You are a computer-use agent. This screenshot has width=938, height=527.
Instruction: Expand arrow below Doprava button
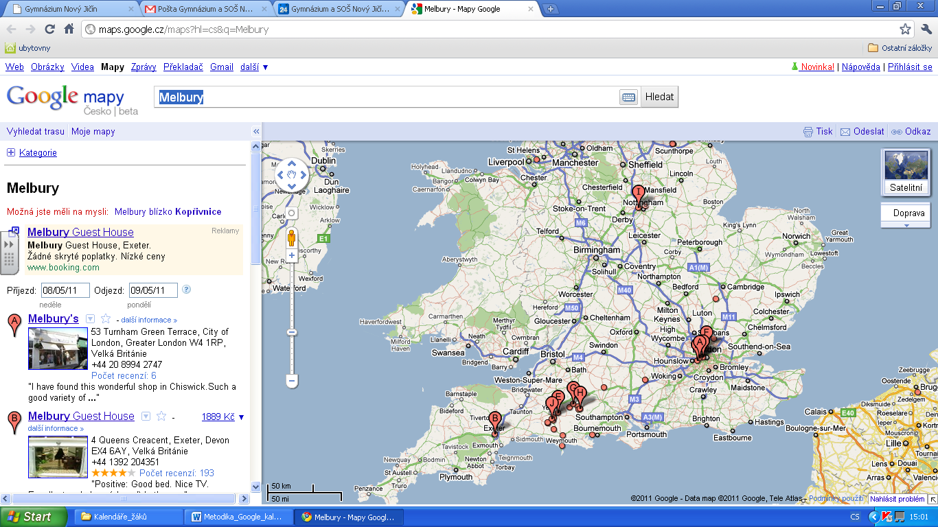(906, 225)
